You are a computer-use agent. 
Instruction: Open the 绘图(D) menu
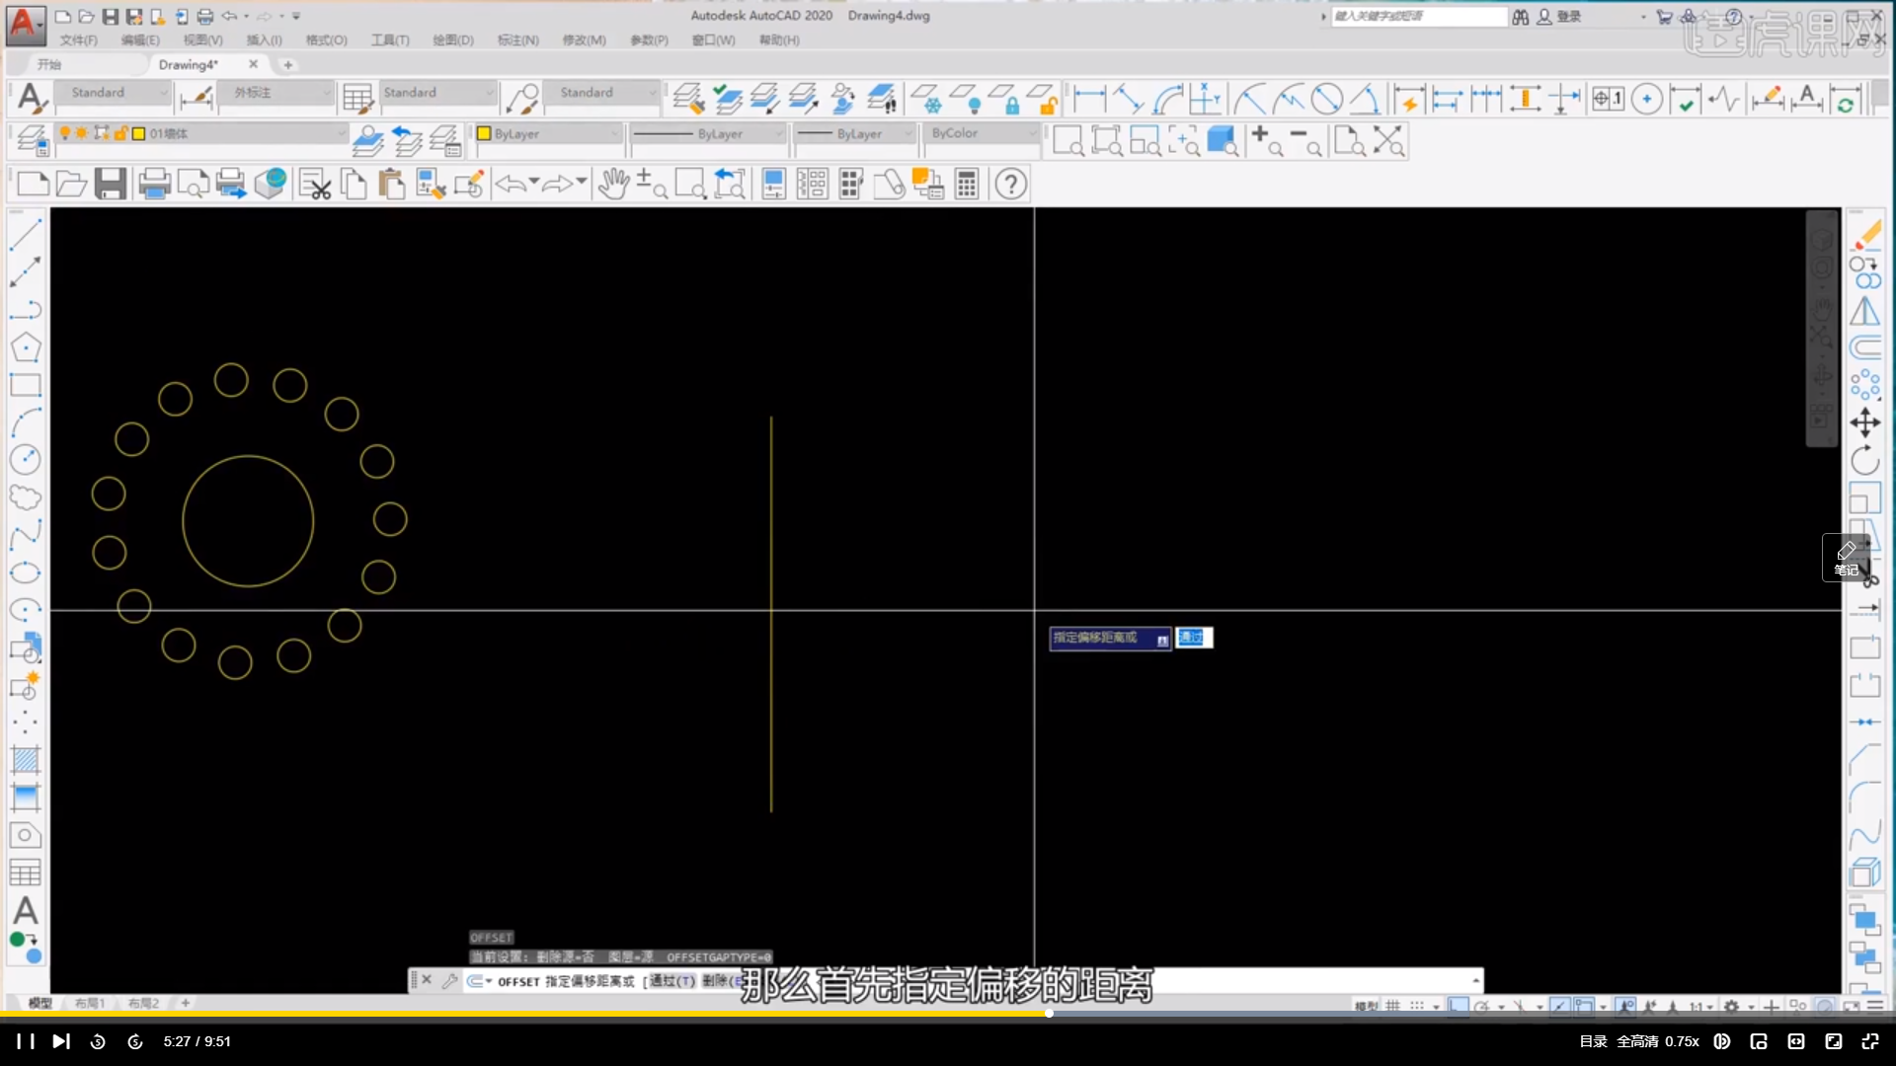(453, 40)
